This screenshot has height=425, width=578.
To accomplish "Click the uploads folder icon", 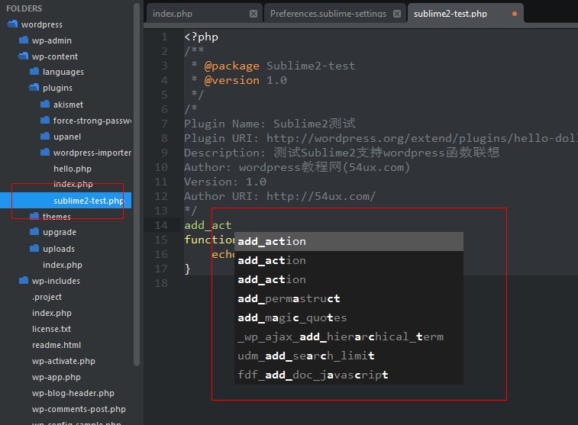I will pyautogui.click(x=34, y=249).
